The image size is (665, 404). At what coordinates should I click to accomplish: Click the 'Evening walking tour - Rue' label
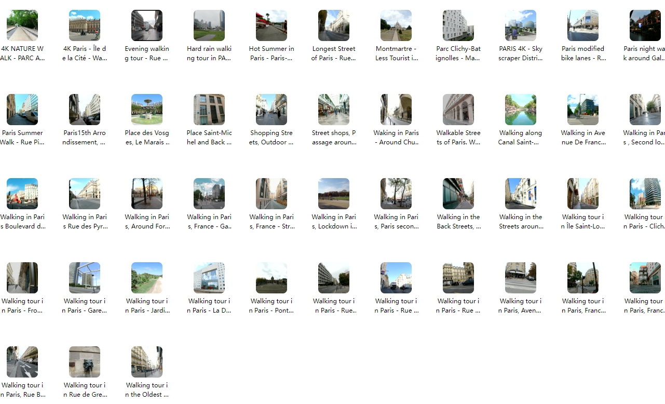(x=147, y=53)
